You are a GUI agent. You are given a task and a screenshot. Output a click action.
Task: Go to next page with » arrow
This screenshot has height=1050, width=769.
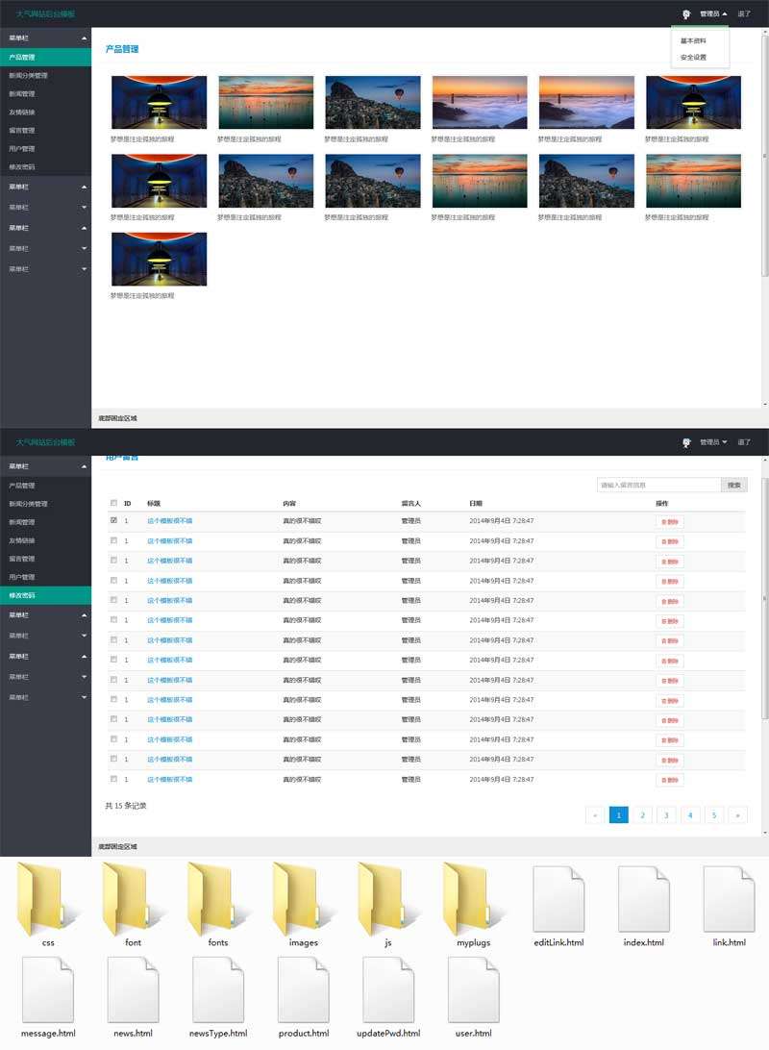(x=737, y=815)
